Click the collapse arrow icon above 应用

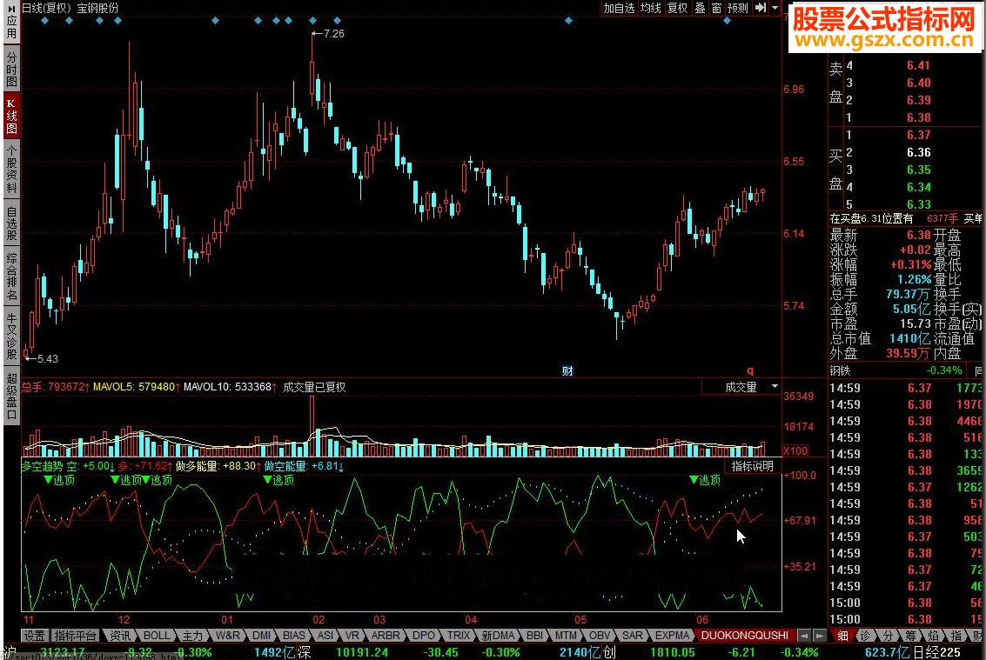click(11, 8)
